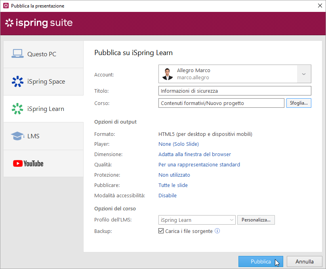326x269 pixels.
Task: Click the Allegro Marco account avatar
Action: click(168, 74)
